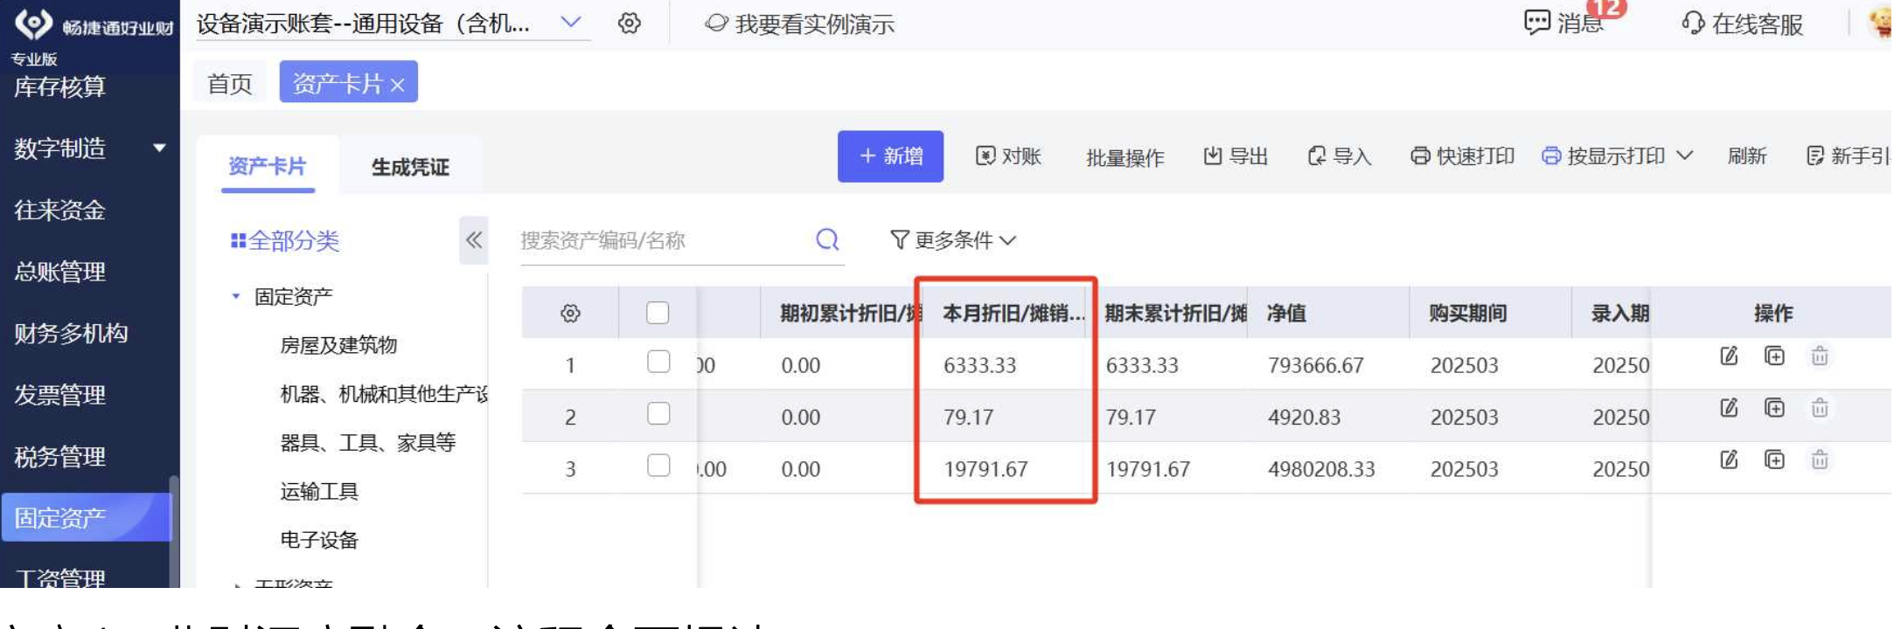
Task: Open 发票管理 in the sidebar
Action: point(59,395)
